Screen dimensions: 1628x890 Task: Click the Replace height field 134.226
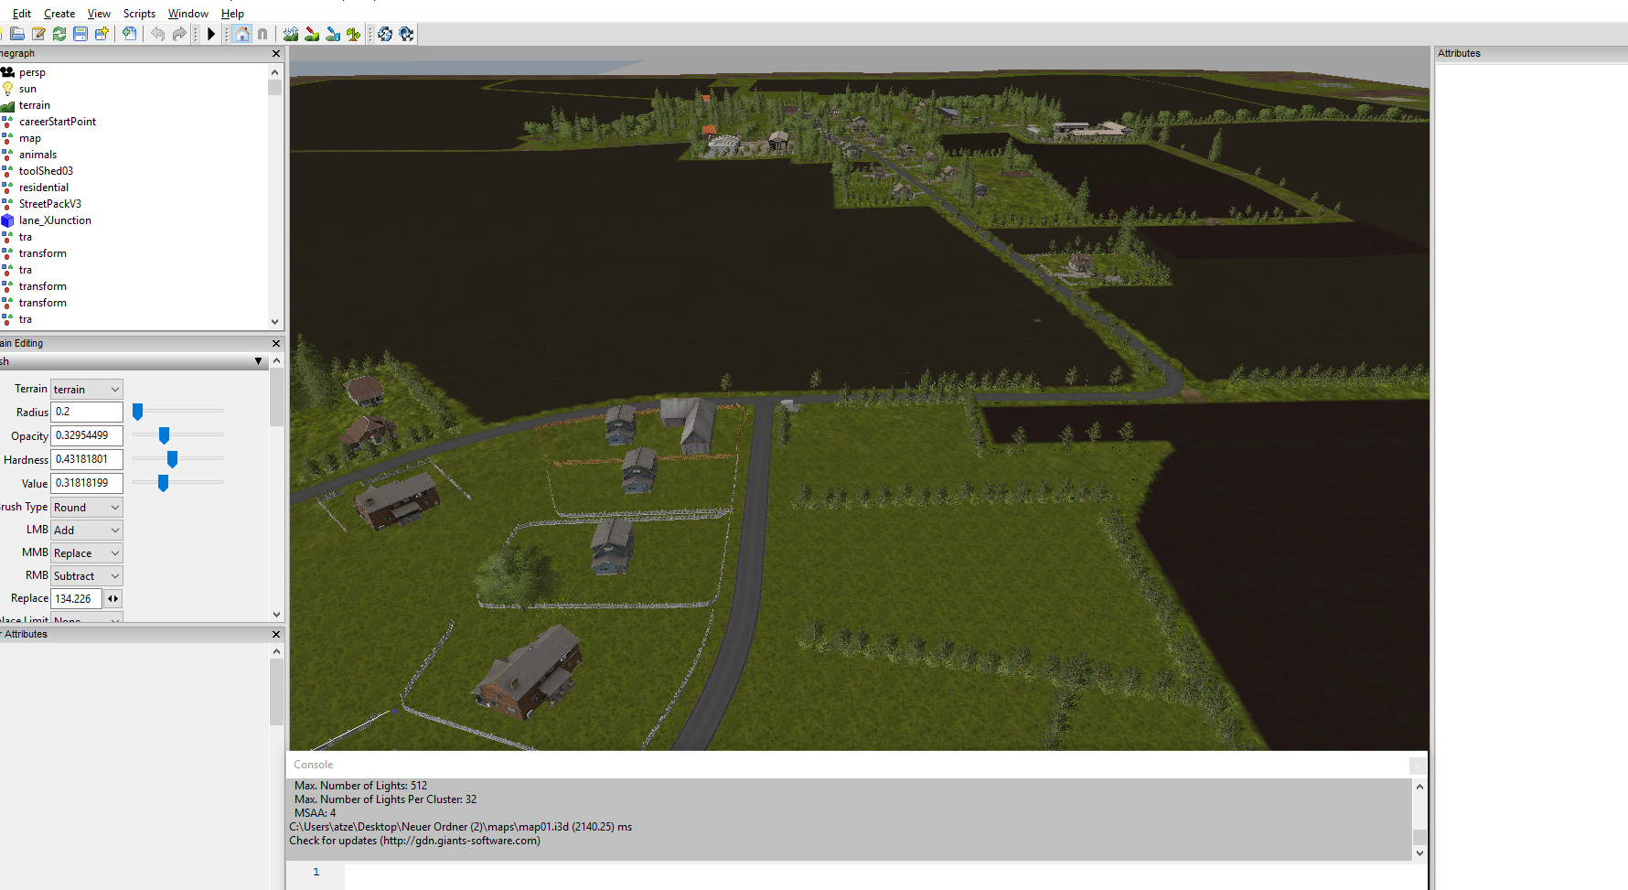tap(77, 598)
